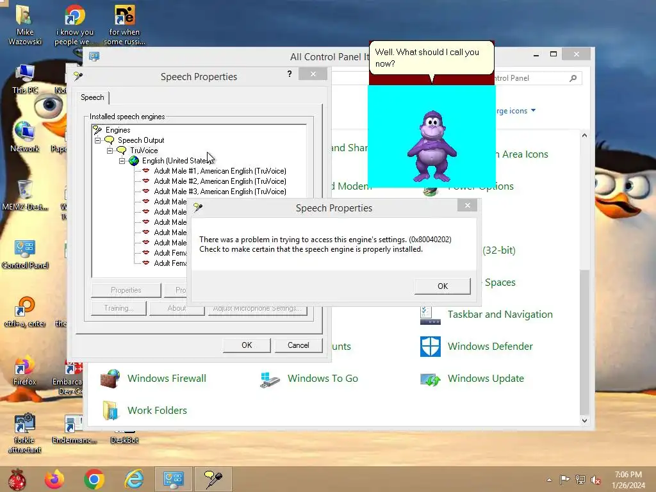This screenshot has height=492, width=656.
Task: Collapse the Speech Output tree node
Action: 97,140
